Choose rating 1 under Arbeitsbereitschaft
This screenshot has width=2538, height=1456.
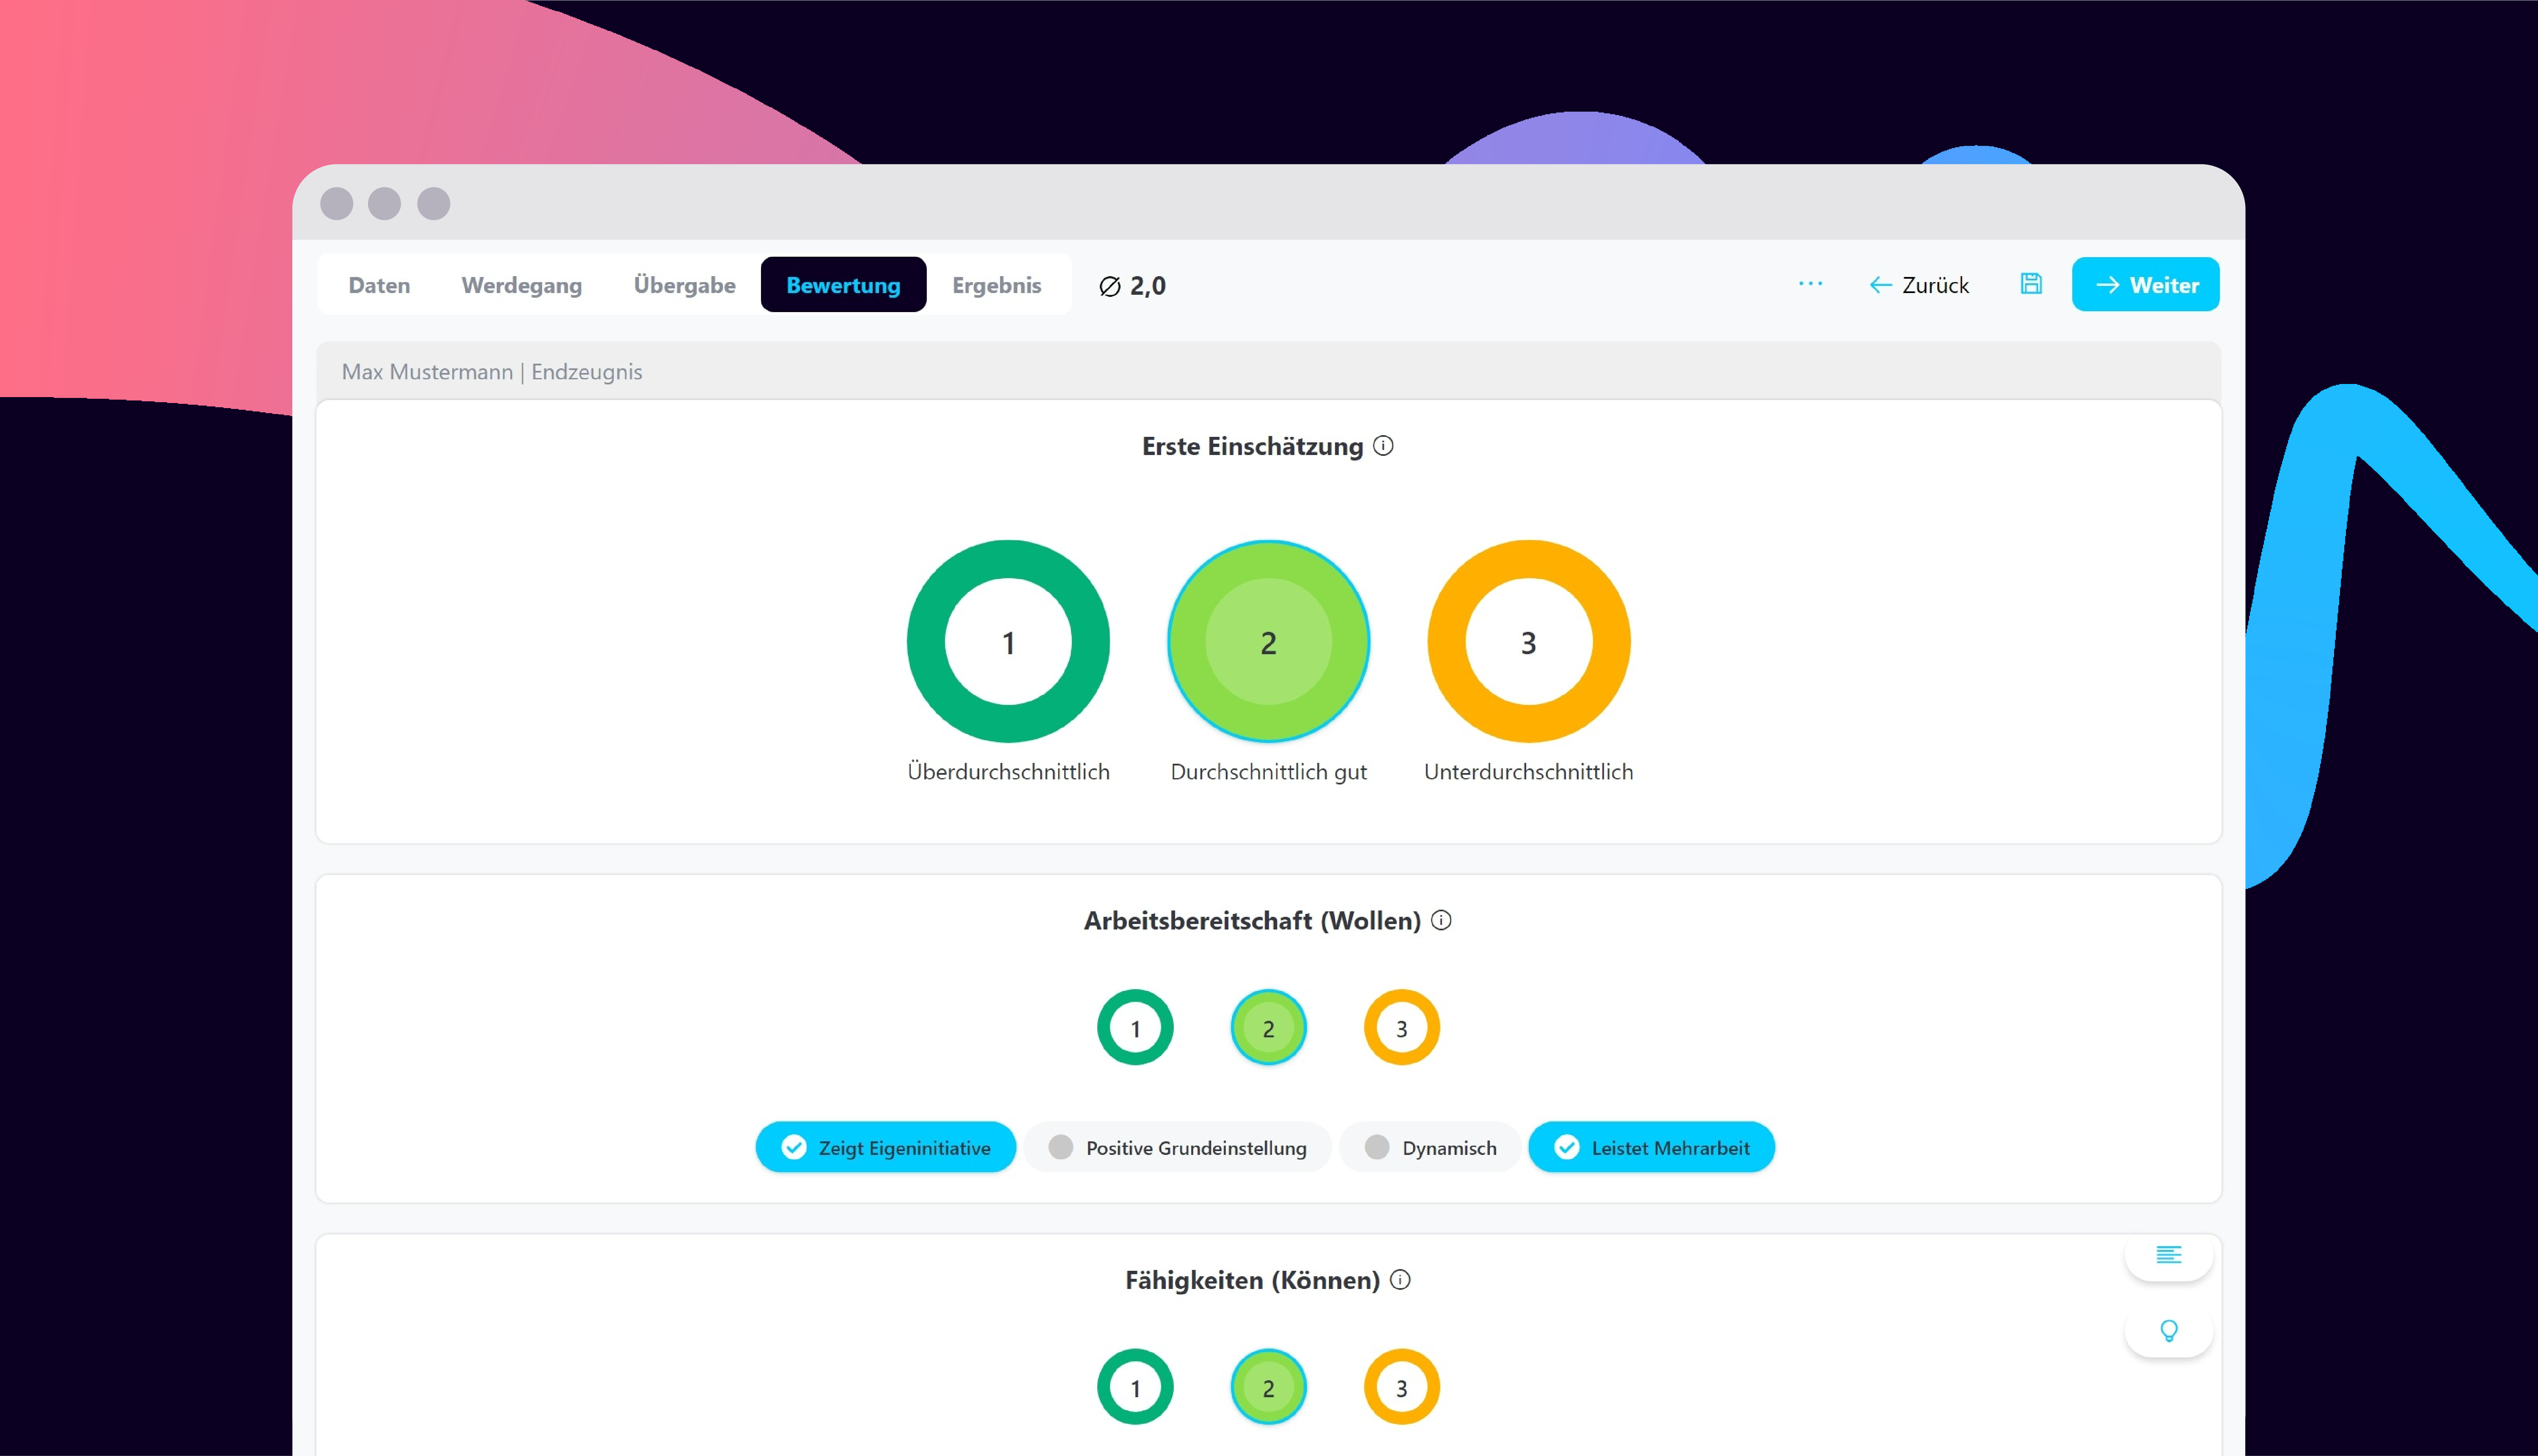point(1135,1028)
